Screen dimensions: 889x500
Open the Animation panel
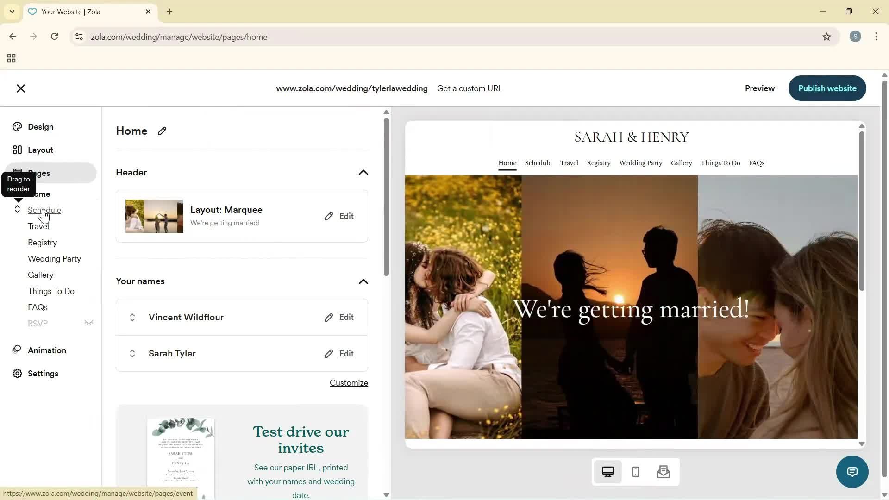[47, 350]
